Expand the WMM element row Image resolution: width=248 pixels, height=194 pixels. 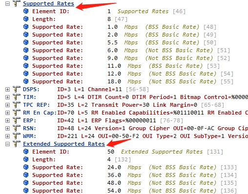click(7, 136)
